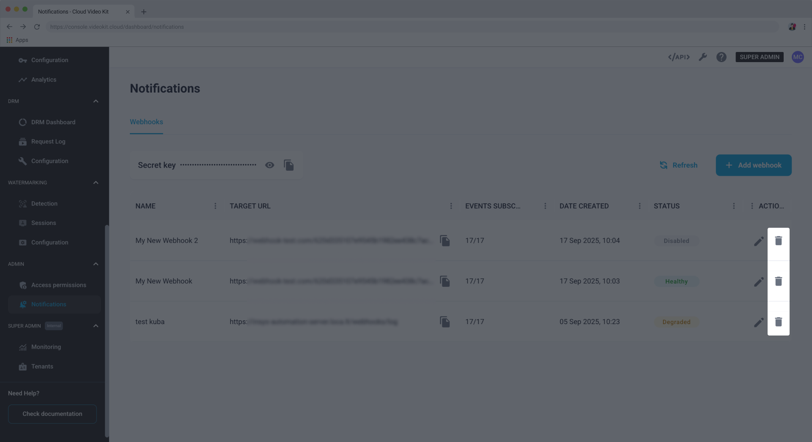
Task: Open the API reference icon
Action: 678,57
